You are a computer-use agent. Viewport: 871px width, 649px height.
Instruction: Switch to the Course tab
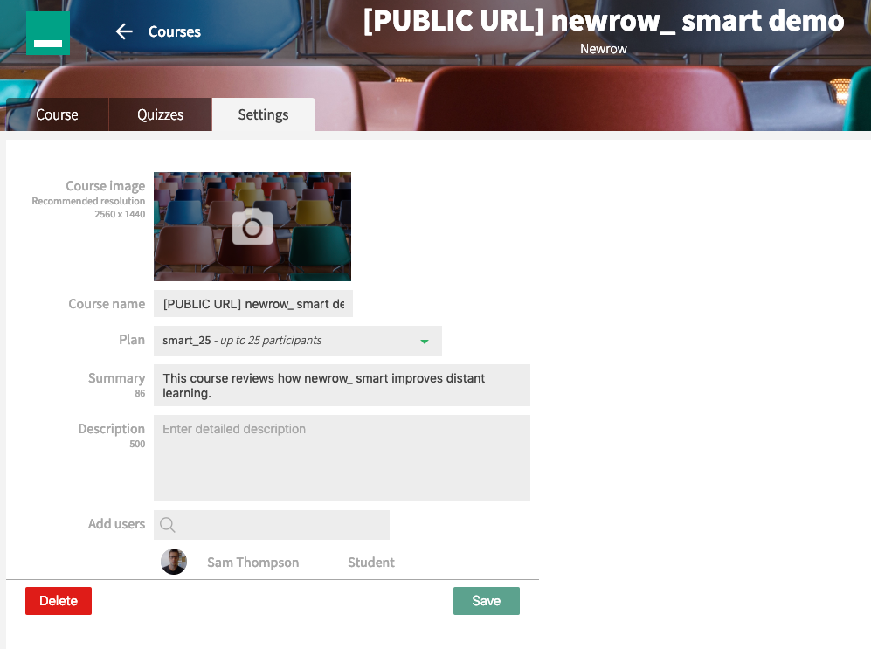[x=57, y=115]
